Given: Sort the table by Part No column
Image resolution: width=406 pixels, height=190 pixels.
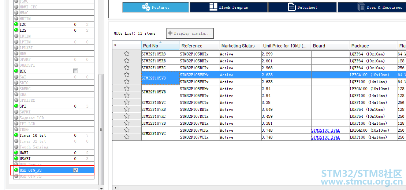Looking at the screenshot, I should tap(160, 45).
